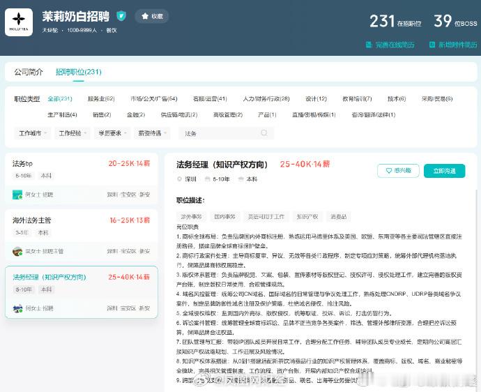The height and width of the screenshot is (392, 481).
Task: Click the 消费品 tag
Action: pyautogui.click(x=338, y=217)
